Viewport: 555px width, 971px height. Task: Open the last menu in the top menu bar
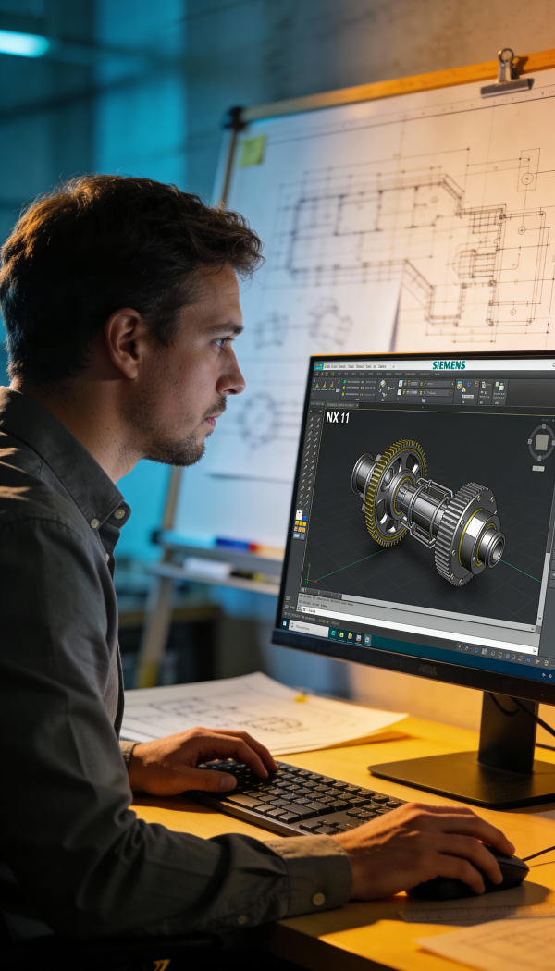click(381, 366)
